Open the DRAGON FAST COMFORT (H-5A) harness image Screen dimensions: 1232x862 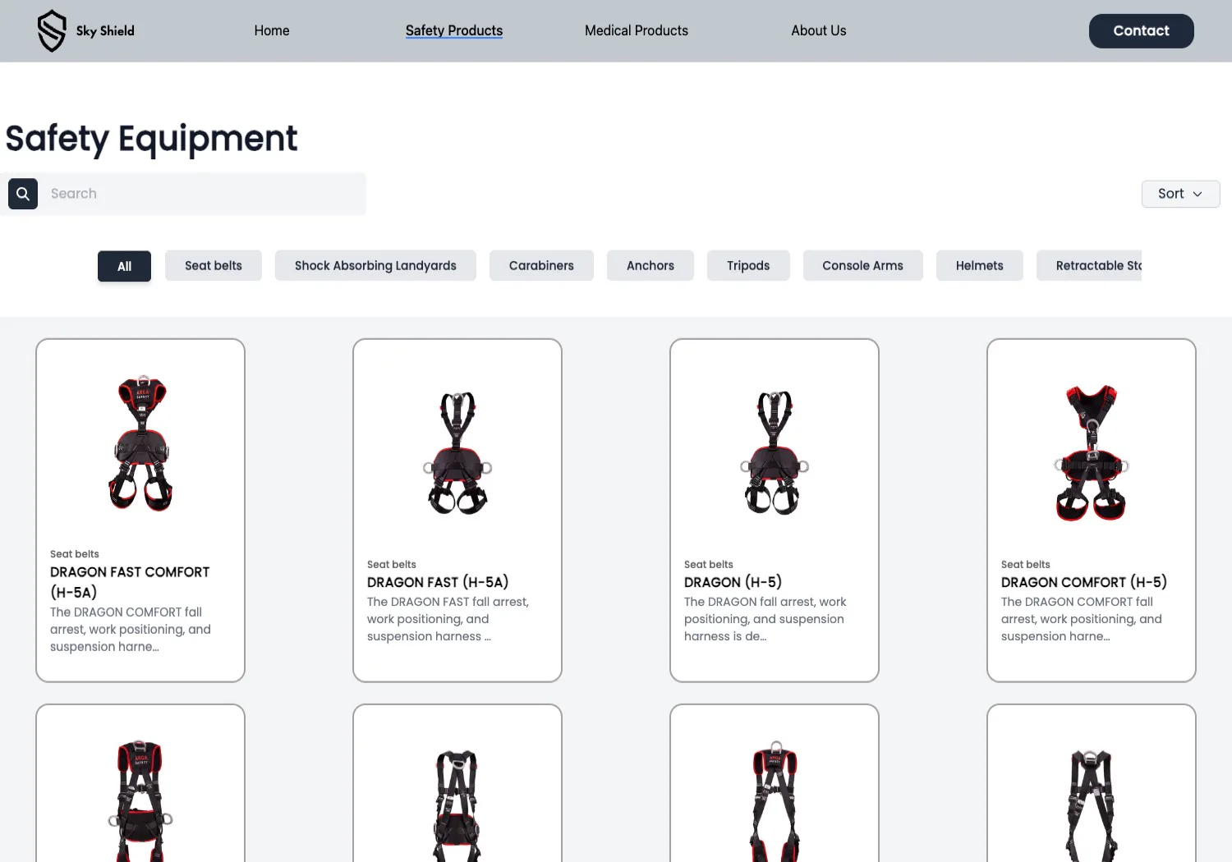pos(140,443)
